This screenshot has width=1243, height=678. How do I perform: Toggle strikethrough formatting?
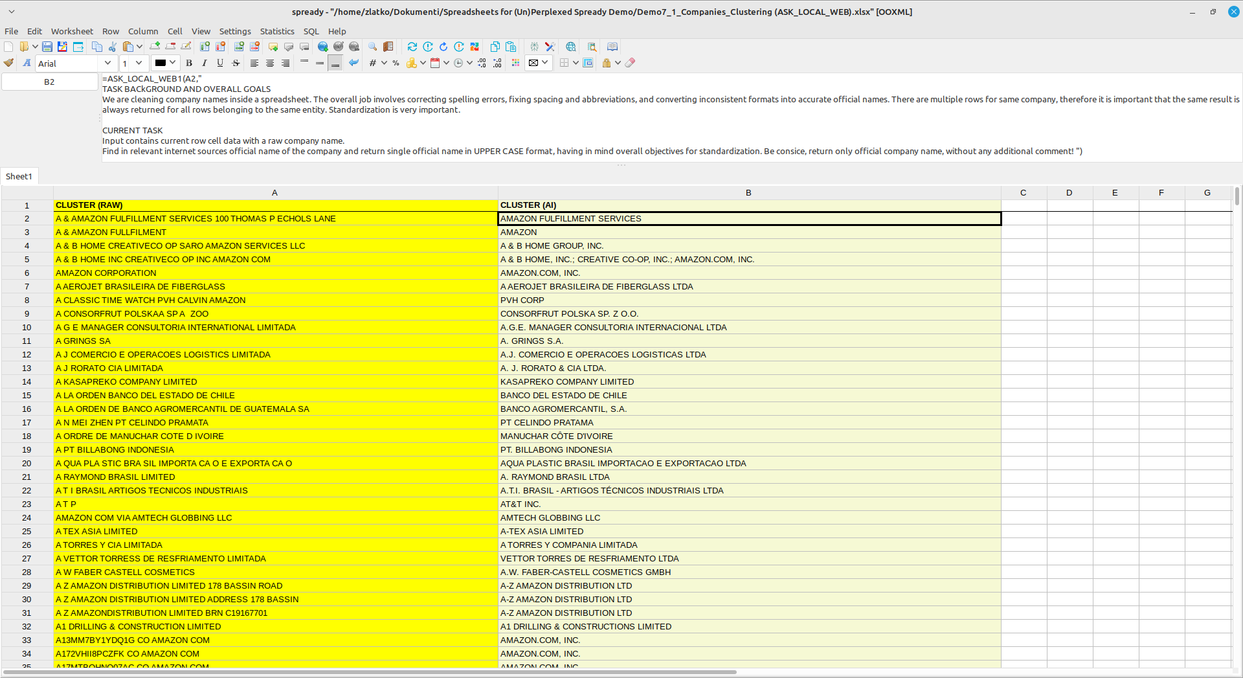click(236, 63)
